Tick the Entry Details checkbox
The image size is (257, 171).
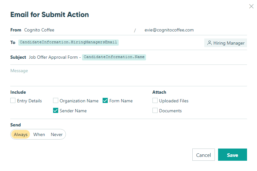point(13,100)
